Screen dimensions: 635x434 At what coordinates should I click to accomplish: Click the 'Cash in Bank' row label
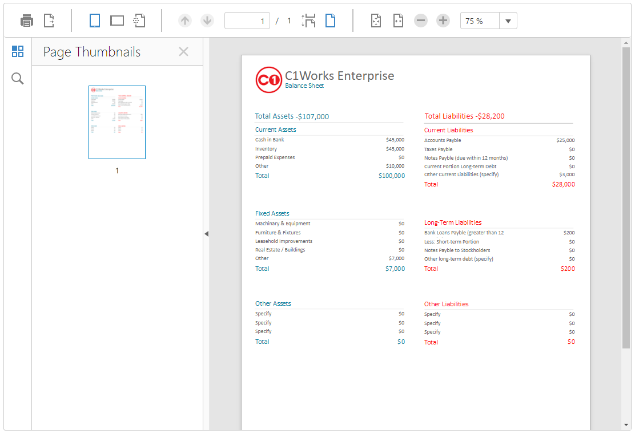[270, 140]
